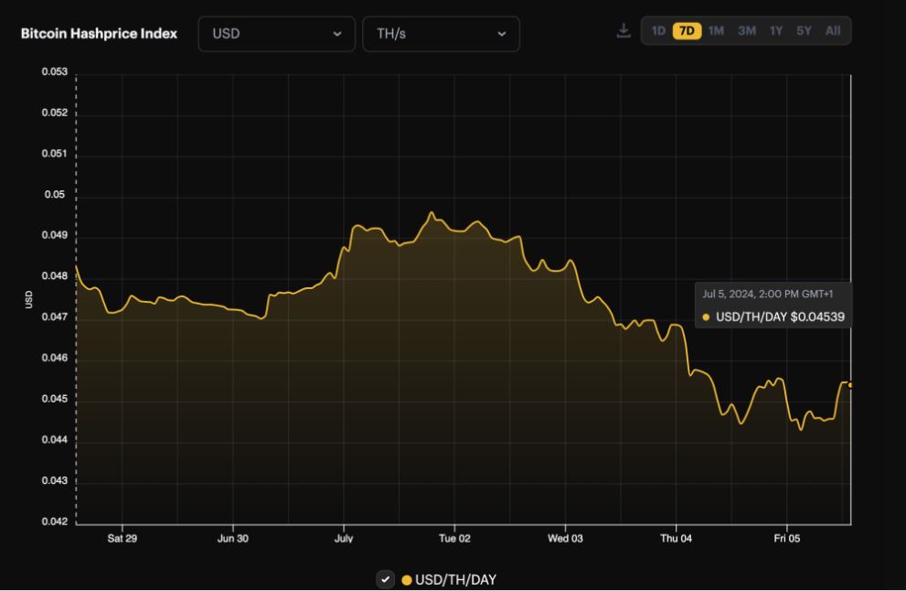Download the chart data icon
The height and width of the screenshot is (591, 906).
coord(624,31)
